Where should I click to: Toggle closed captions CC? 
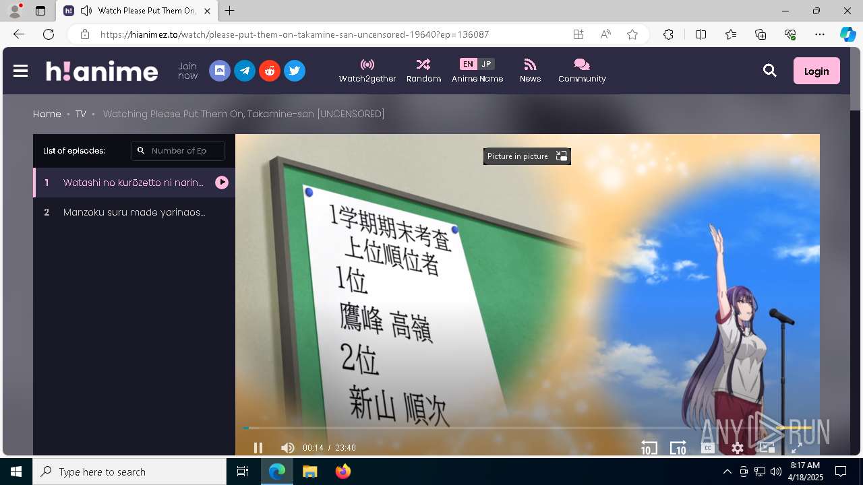click(x=708, y=448)
